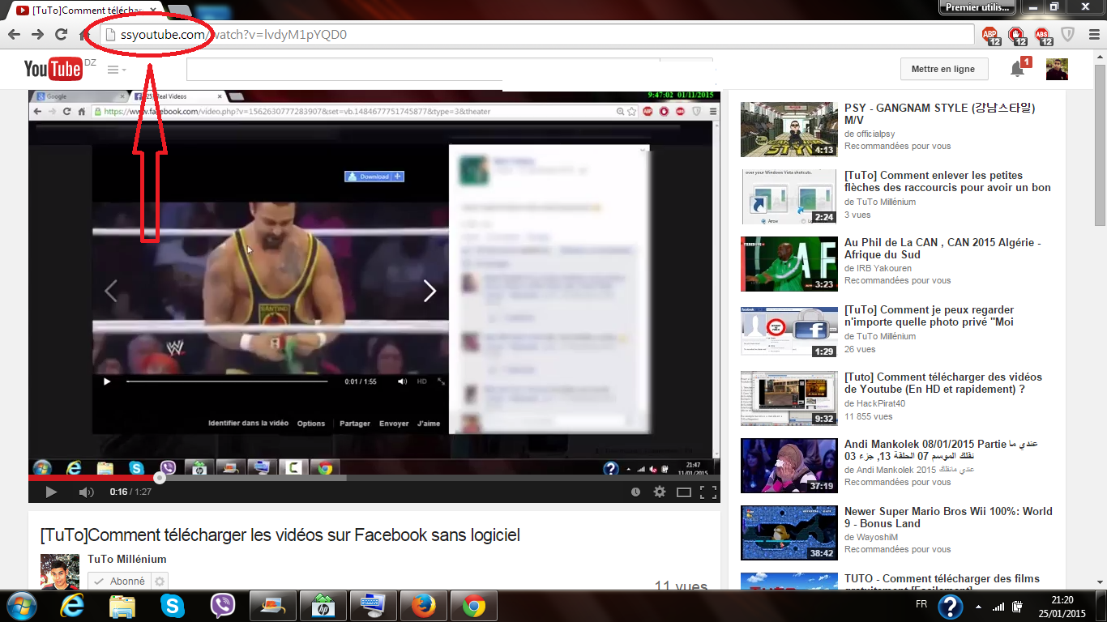This screenshot has width=1107, height=622.
Task: Click the Gangnam Style thumbnail with 4:13 duration
Action: (789, 130)
